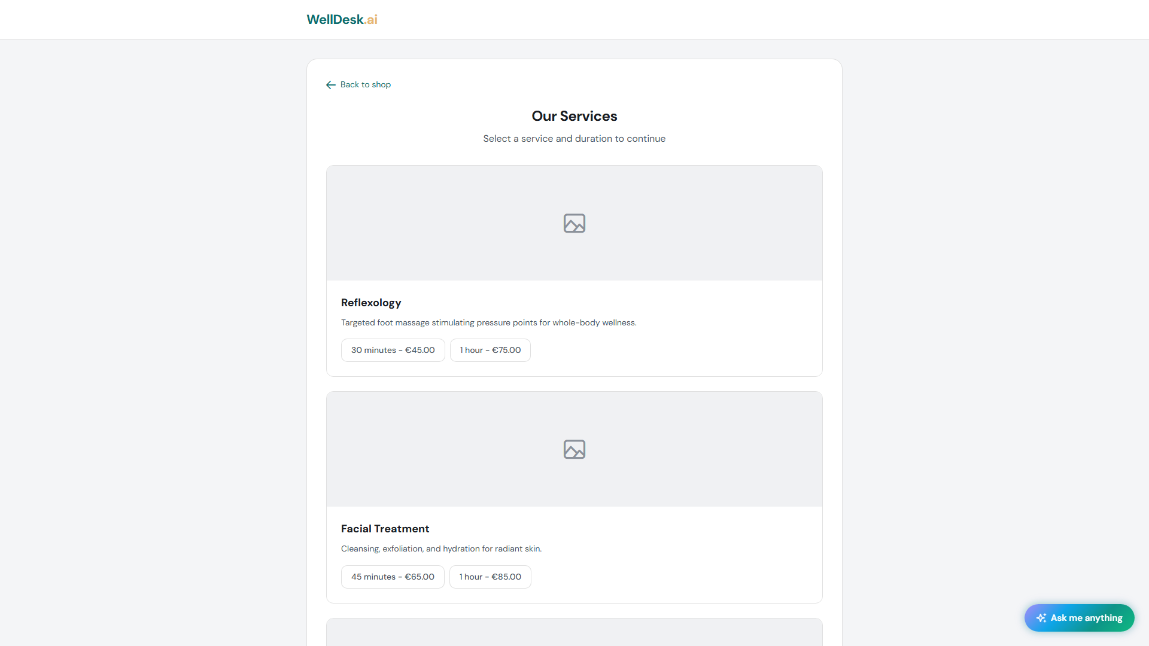Click the Facial Treatment description text
The width and height of the screenshot is (1149, 646).
click(441, 549)
